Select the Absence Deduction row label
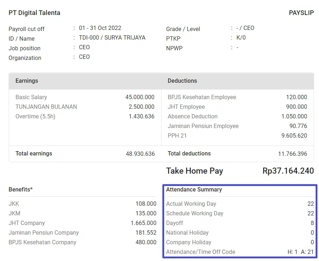319x261 pixels. [x=193, y=116]
